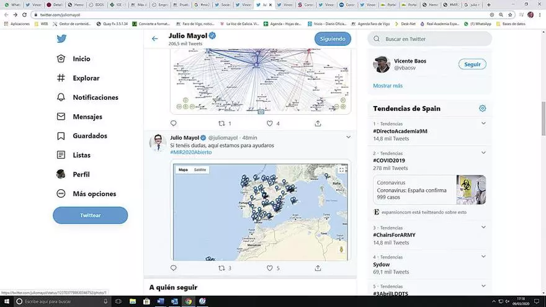546x307 pixels.
Task: Expand options for #DirectoAcademia9M trend
Action: (x=483, y=123)
